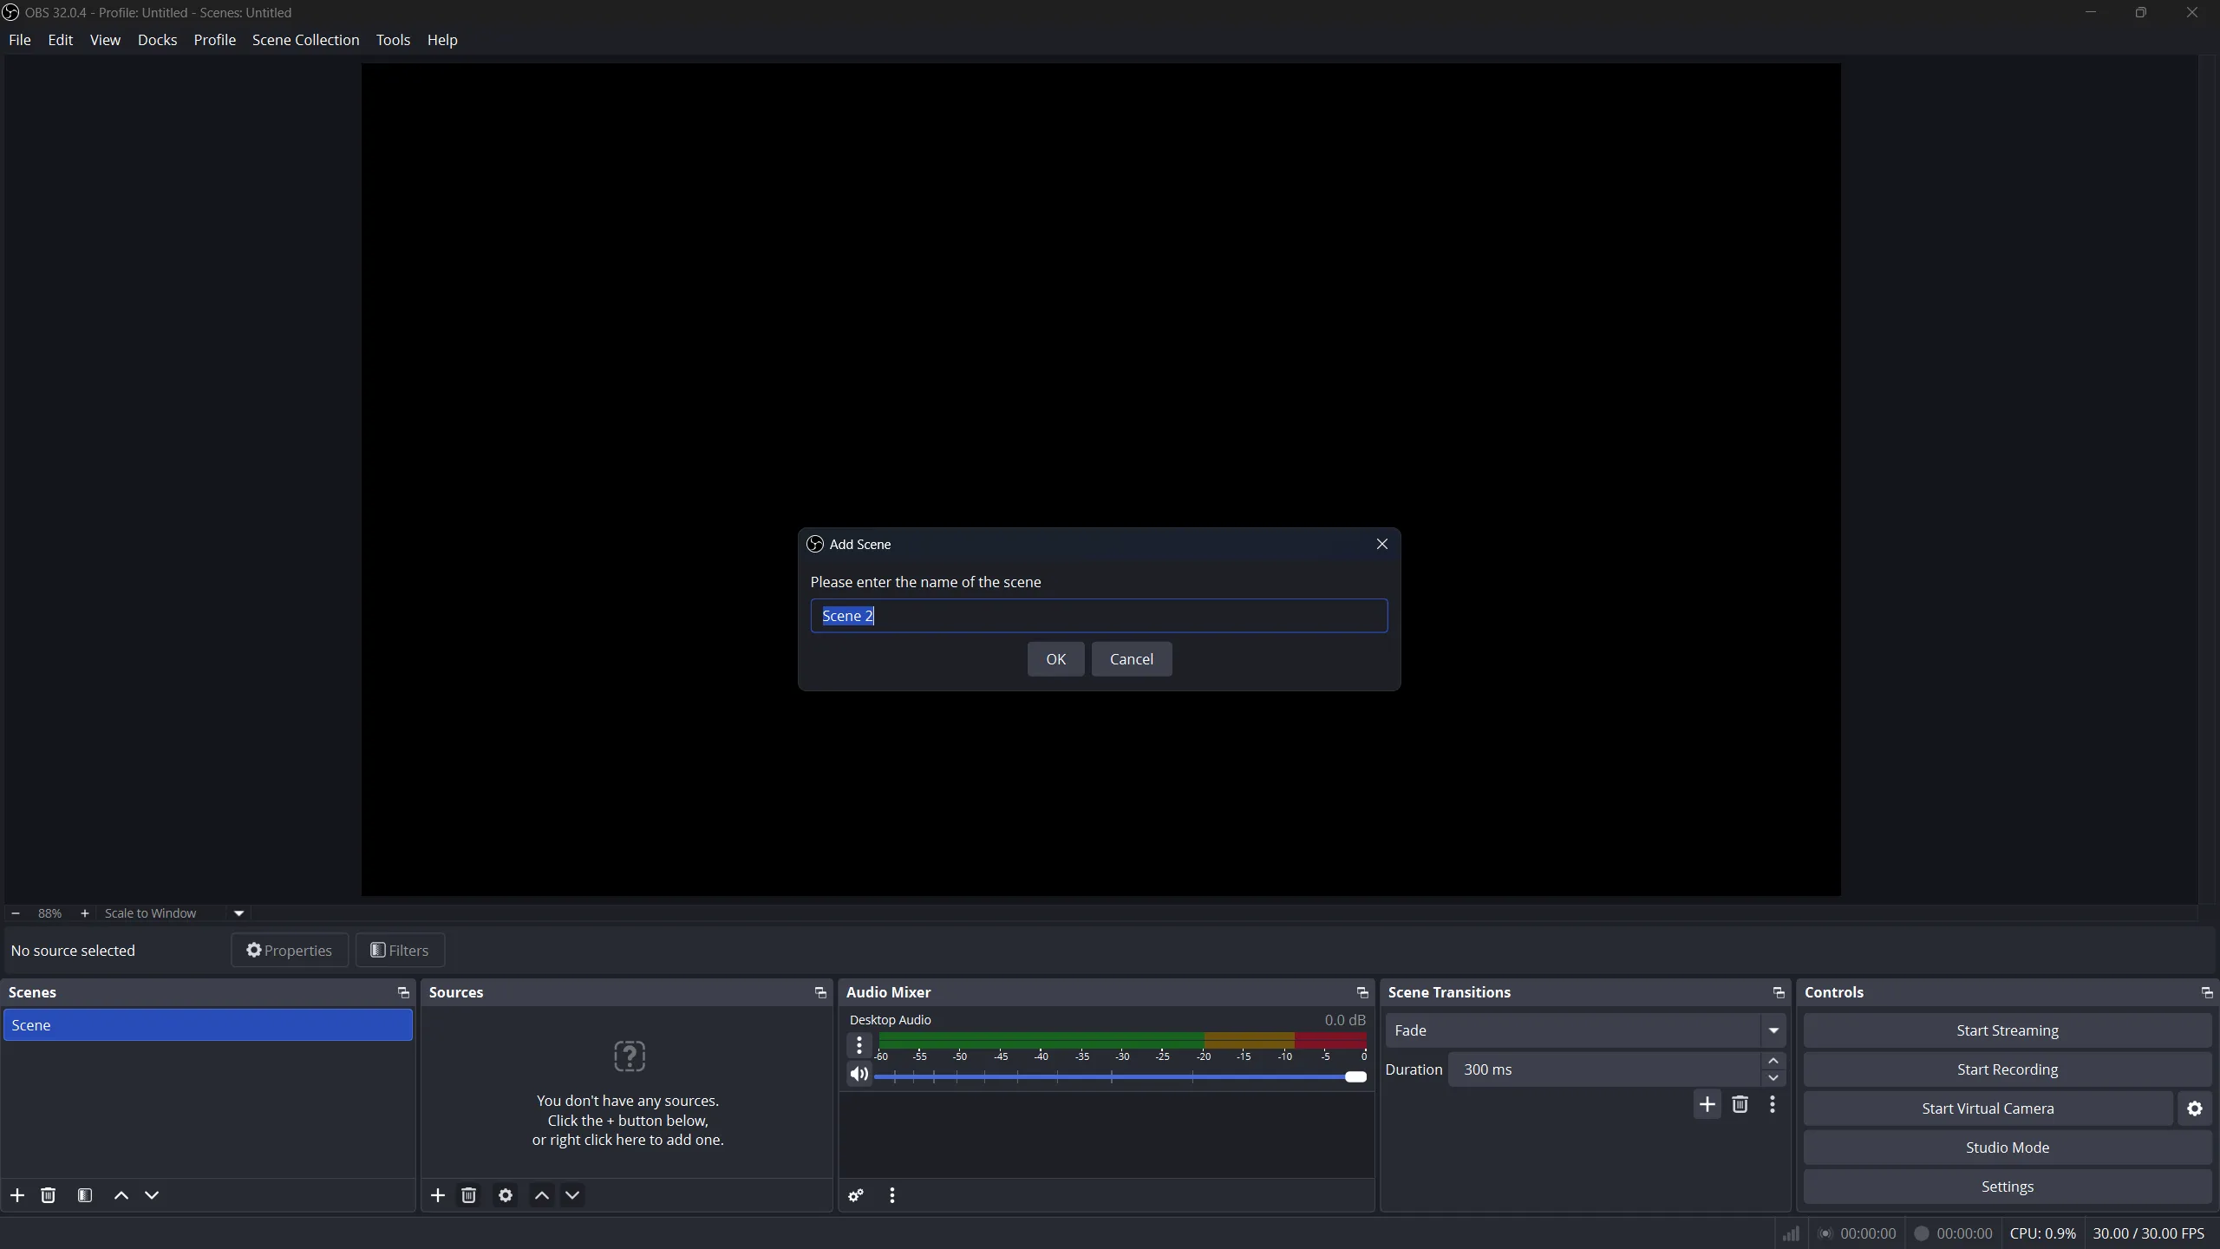The width and height of the screenshot is (2220, 1249).
Task: Click the Desktop Audio volume slider handle
Action: coord(1355,1076)
